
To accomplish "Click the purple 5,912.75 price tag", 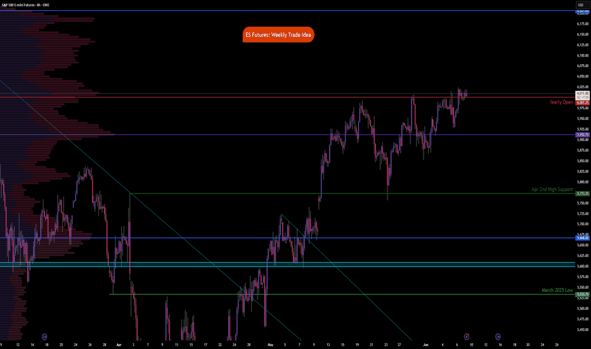I will pyautogui.click(x=583, y=135).
